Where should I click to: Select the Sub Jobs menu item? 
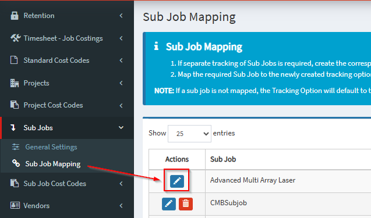67,128
